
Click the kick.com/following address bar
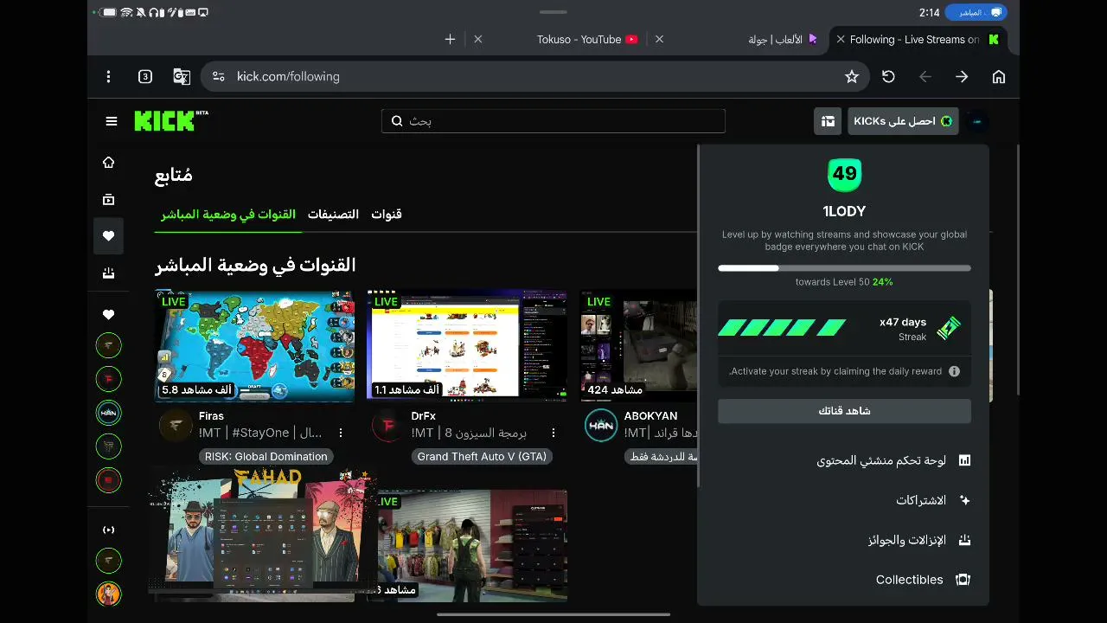(536, 77)
